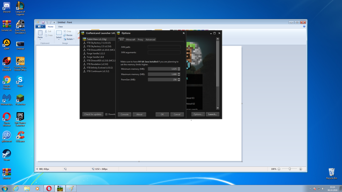Click the Console button

(x=124, y=114)
